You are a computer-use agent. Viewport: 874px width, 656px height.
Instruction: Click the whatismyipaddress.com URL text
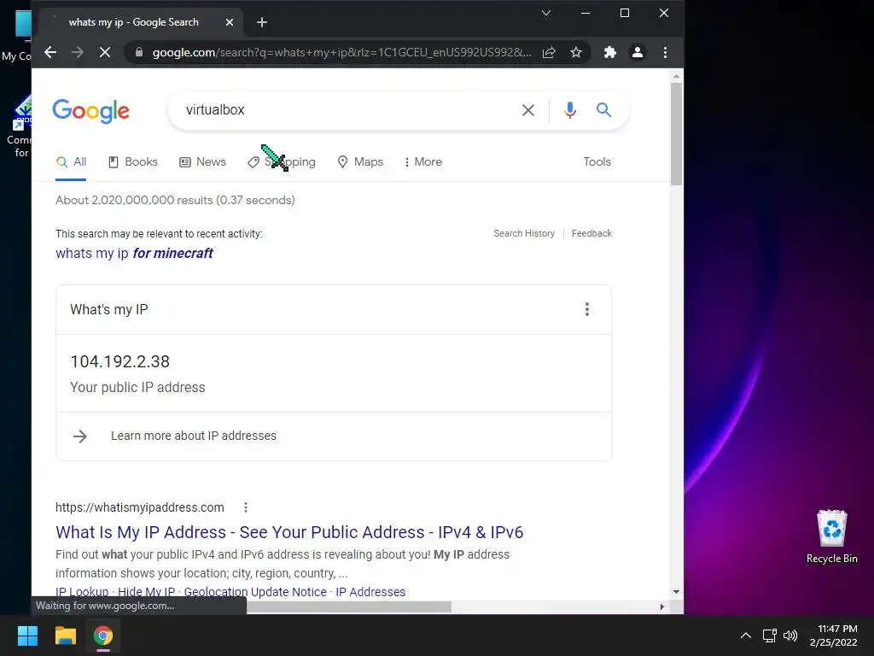pos(139,507)
